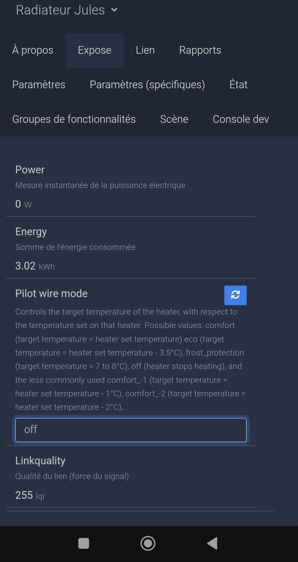Click the Linkquality 255 lqi value
Viewport: 298px width, 562px height.
click(x=30, y=495)
